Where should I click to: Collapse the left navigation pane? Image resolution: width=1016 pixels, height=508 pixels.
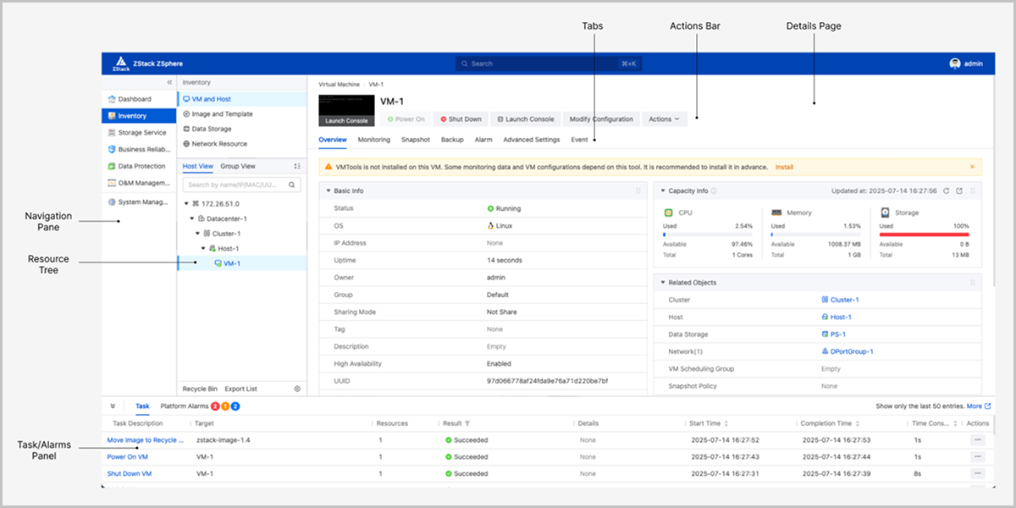point(168,82)
